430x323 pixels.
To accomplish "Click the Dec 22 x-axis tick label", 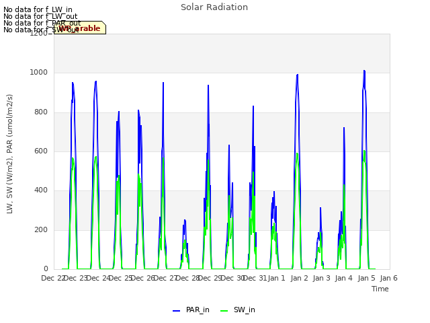I will [53, 278].
